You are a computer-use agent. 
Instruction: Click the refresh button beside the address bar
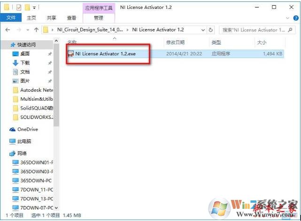point(211,30)
